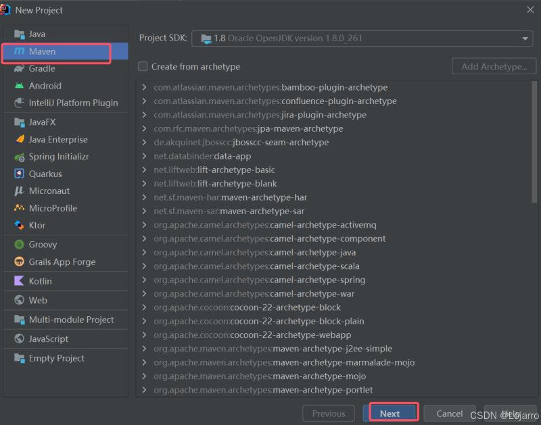This screenshot has width=541, height=425.
Task: Click the MicroProfile icon
Action: click(20, 208)
